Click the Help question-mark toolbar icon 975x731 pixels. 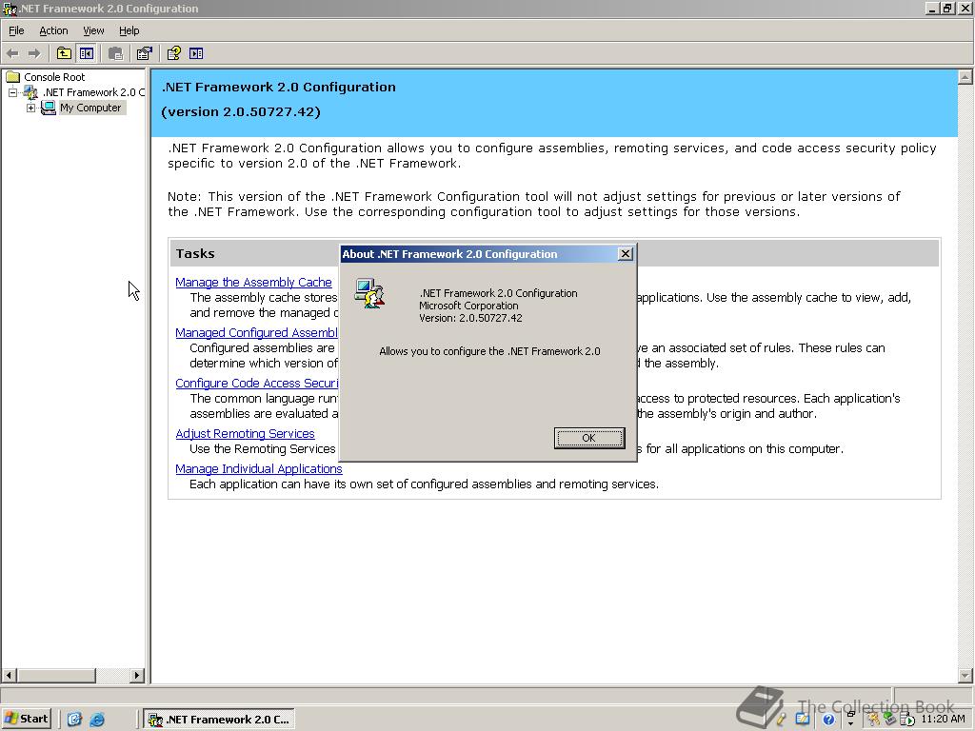click(174, 53)
